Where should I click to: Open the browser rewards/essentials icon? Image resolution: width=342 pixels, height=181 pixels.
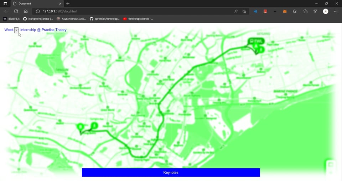click(315, 11)
